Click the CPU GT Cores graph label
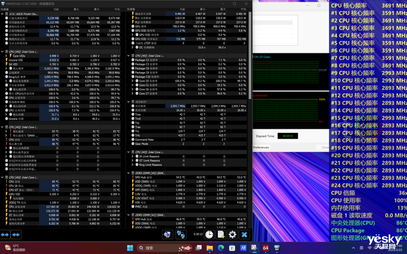The height and width of the screenshot is (254, 407). point(262,57)
